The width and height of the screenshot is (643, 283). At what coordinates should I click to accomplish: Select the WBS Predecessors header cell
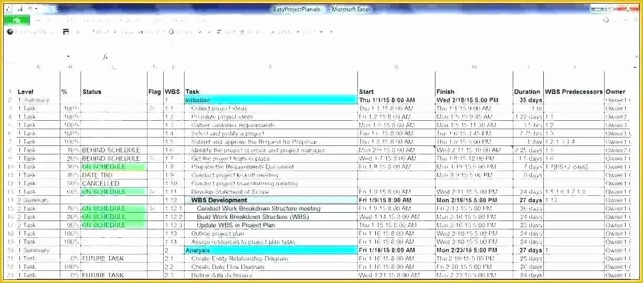[x=574, y=91]
